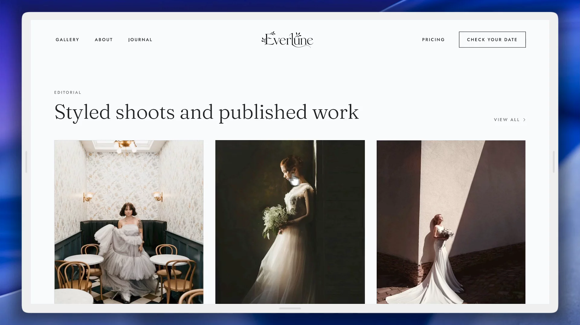
Task: Open the Journal nav item
Action: tap(140, 40)
